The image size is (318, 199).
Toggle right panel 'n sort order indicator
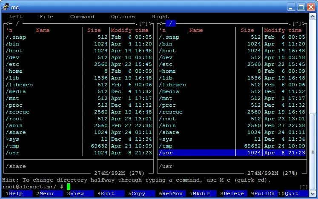162,30
